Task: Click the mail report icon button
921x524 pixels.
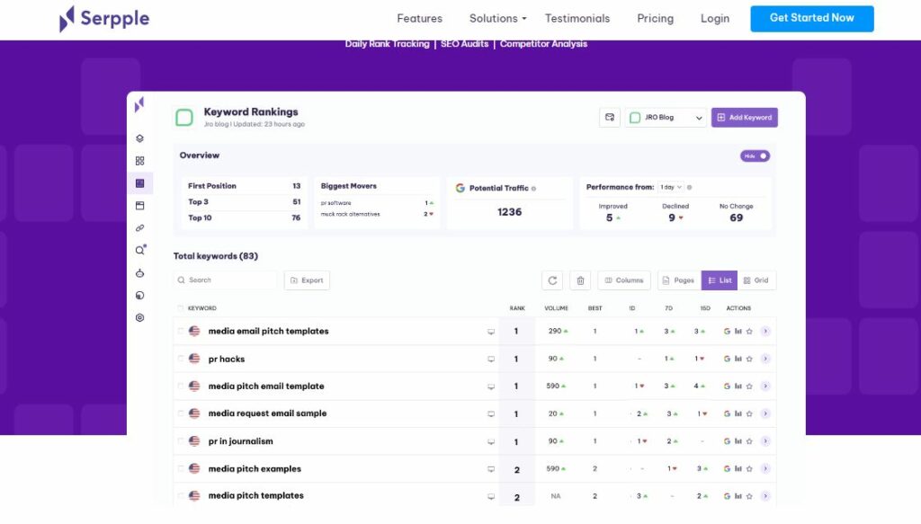Action: tap(610, 118)
